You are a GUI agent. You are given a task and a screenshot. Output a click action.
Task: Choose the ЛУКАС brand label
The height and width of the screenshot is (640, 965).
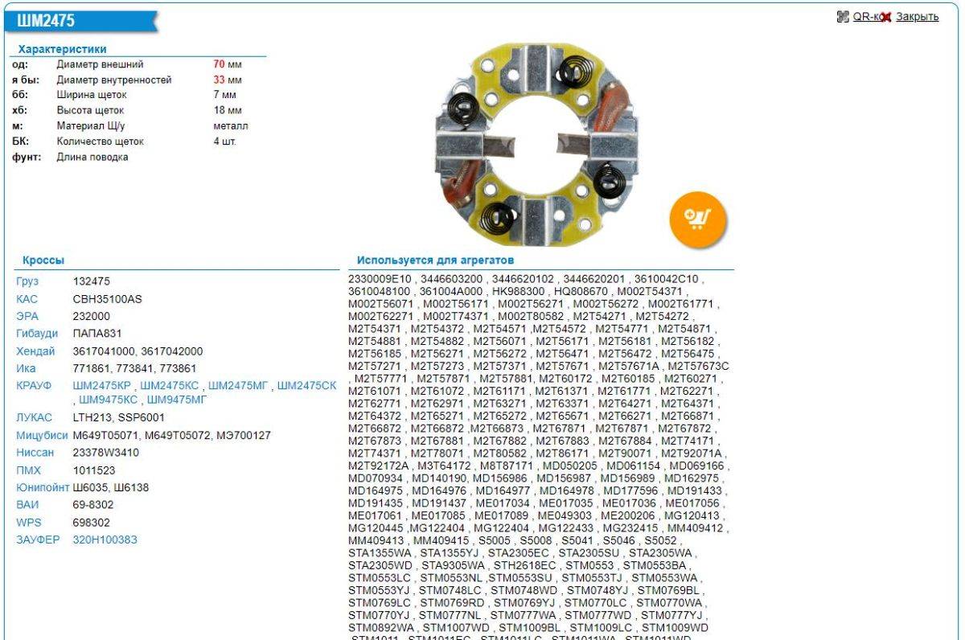click(34, 417)
